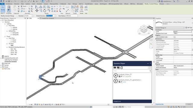Open the Edit Family tool
Viewport: 193px width, 108px height.
pos(81,9)
